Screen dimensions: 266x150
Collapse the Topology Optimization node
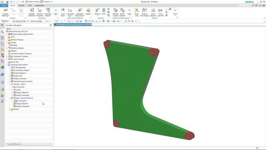(x=7, y=65)
